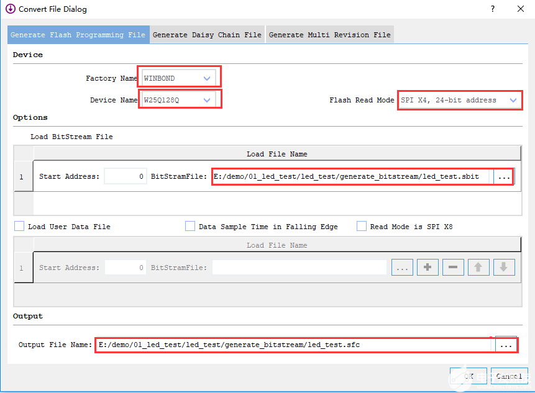The width and height of the screenshot is (535, 393).
Task: Click the Convert File Dialog title icon
Action: (x=11, y=9)
